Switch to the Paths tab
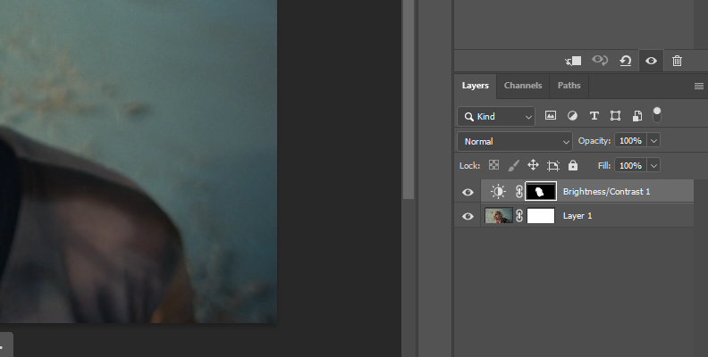 [x=569, y=86]
